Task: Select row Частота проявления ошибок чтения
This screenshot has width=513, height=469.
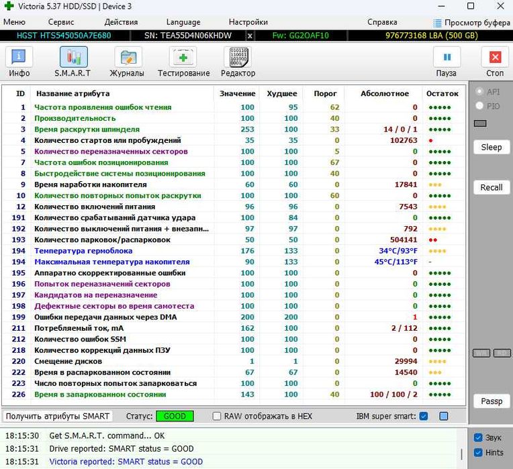Action: [x=234, y=107]
